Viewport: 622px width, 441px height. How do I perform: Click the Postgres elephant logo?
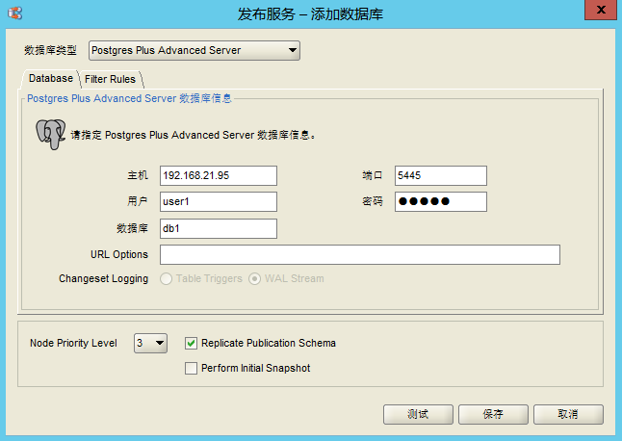(x=50, y=135)
